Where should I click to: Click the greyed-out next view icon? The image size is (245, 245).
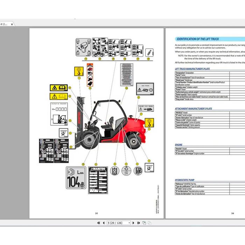coord(149,223)
